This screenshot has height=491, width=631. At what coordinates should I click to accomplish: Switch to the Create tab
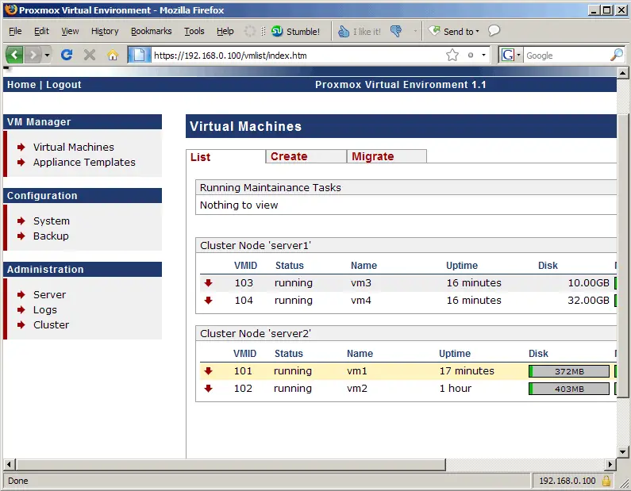pyautogui.click(x=306, y=156)
